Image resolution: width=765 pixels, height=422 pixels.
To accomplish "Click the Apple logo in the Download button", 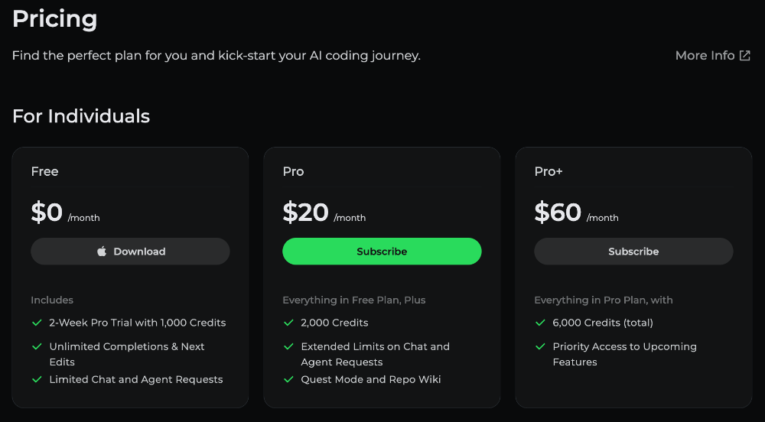I will tap(102, 252).
